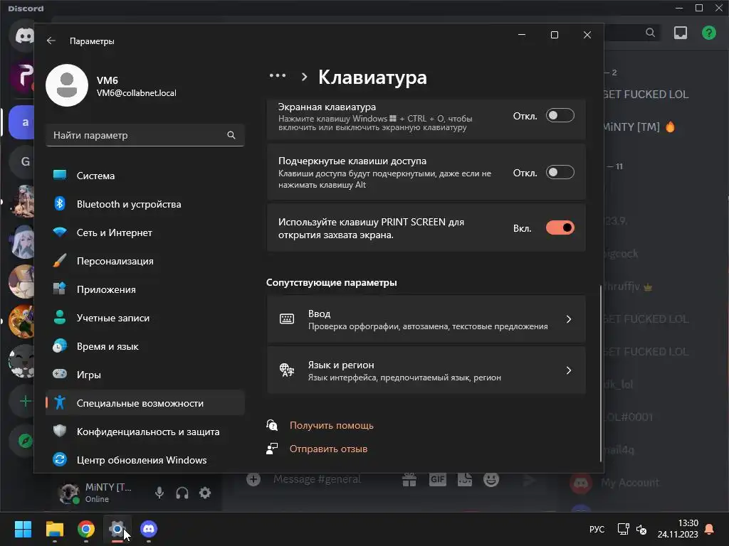Click the VM6 user account avatar
This screenshot has height=546, width=729.
pyautogui.click(x=67, y=85)
